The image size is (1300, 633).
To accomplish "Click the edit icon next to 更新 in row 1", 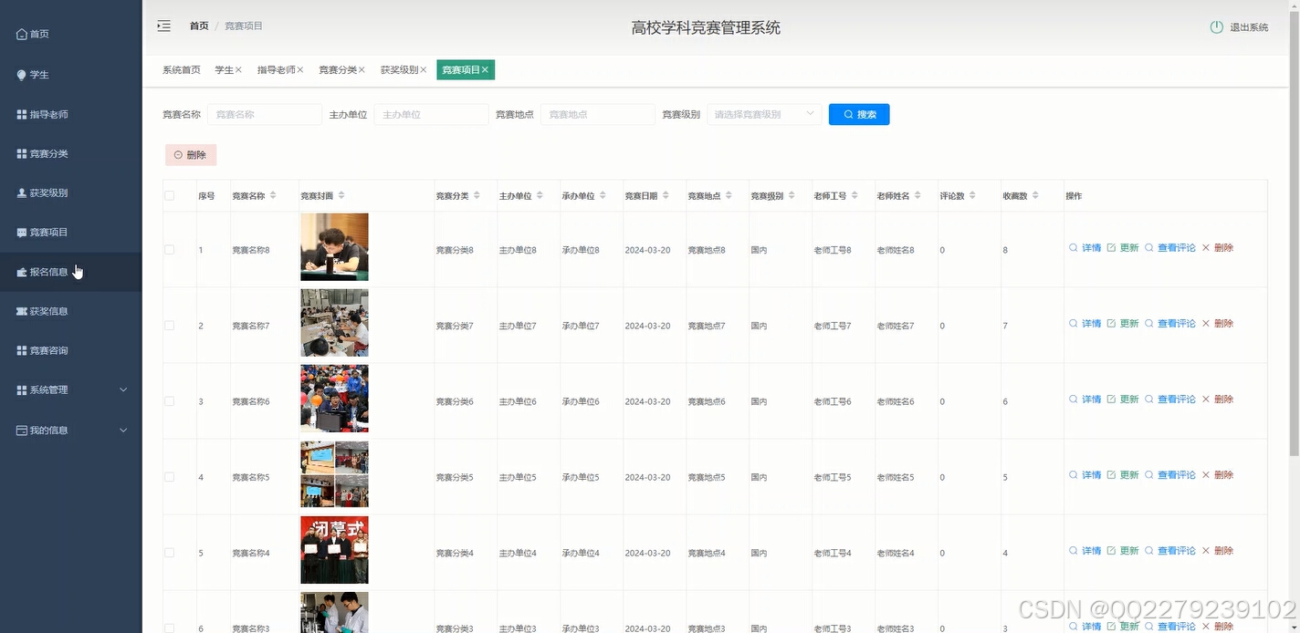I will click(x=1113, y=246).
